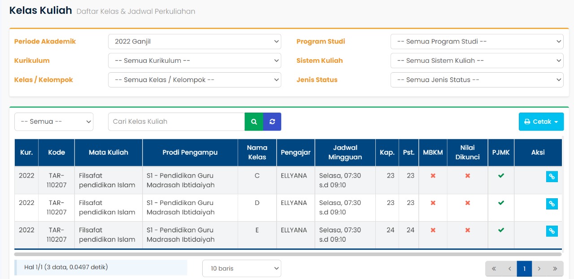574x279 pixels.
Task: Click the blue refresh icon button
Action: pos(272,122)
